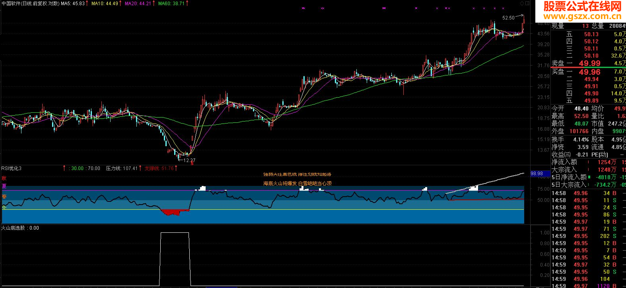
Task: Select sell three price 50.11
Action: (x=591, y=48)
